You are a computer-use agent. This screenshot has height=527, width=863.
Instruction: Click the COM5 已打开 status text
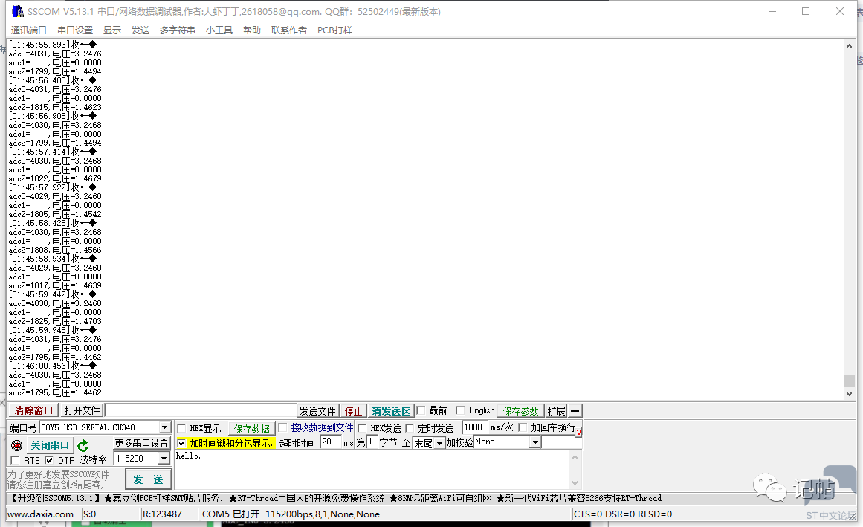(291, 514)
